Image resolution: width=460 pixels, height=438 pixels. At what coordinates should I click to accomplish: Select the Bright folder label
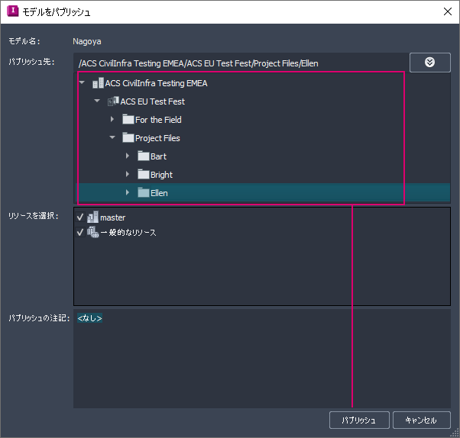pyautogui.click(x=161, y=175)
